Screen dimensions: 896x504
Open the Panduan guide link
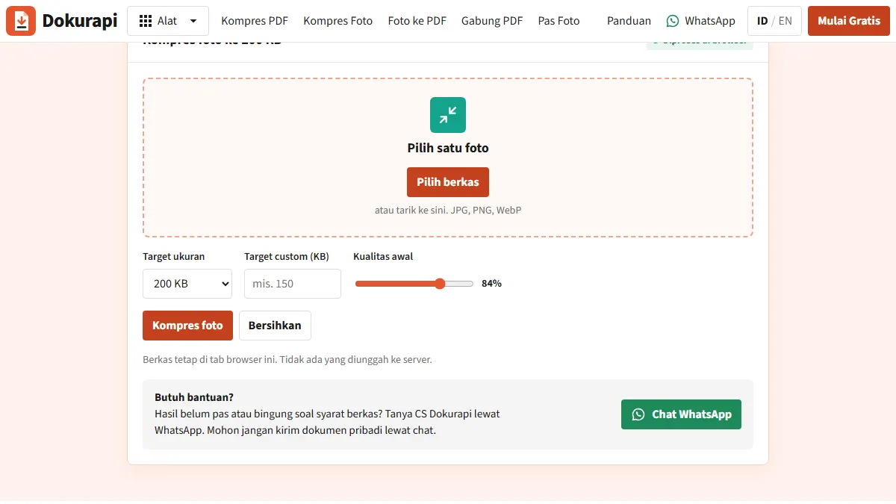pyautogui.click(x=629, y=21)
